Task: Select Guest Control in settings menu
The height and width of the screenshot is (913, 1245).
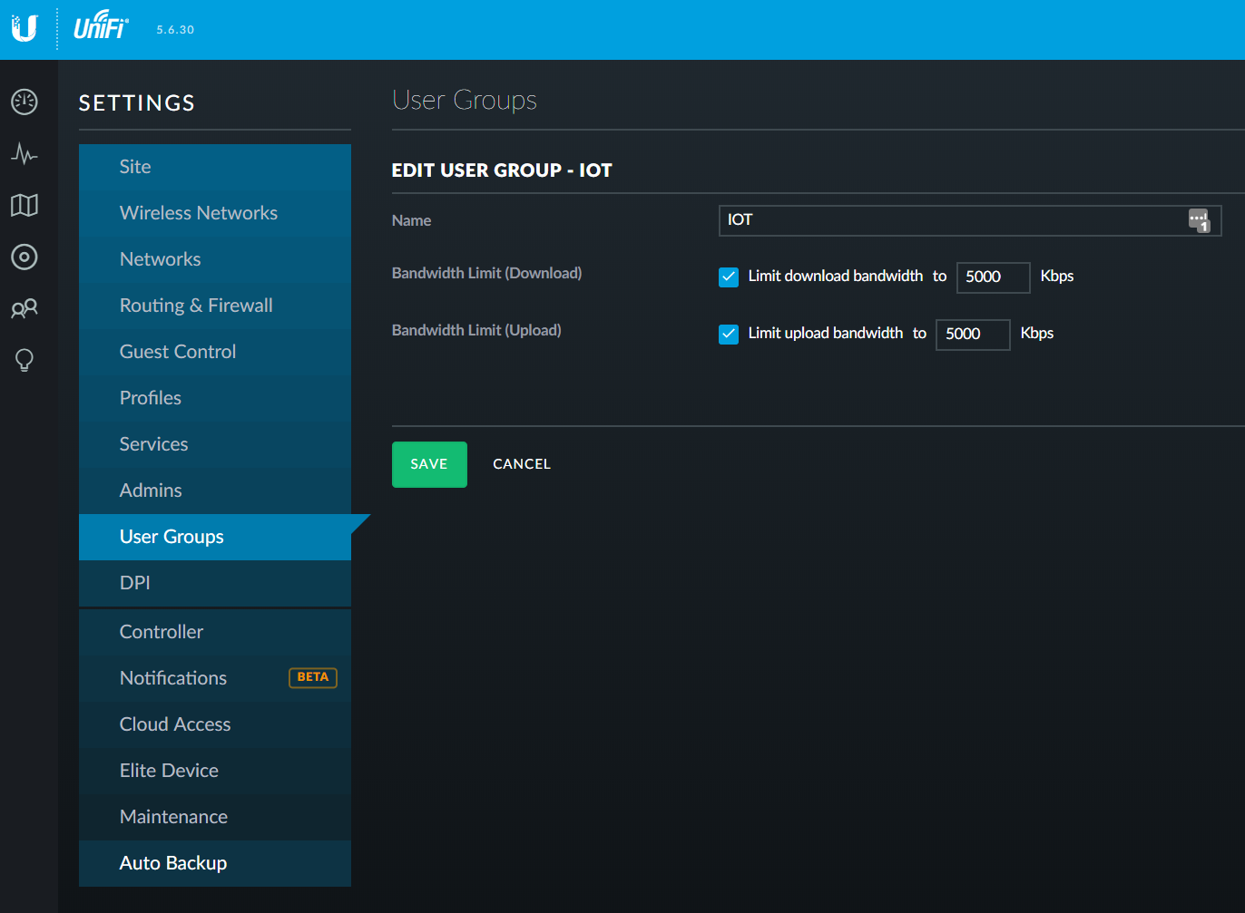Action: 215,352
